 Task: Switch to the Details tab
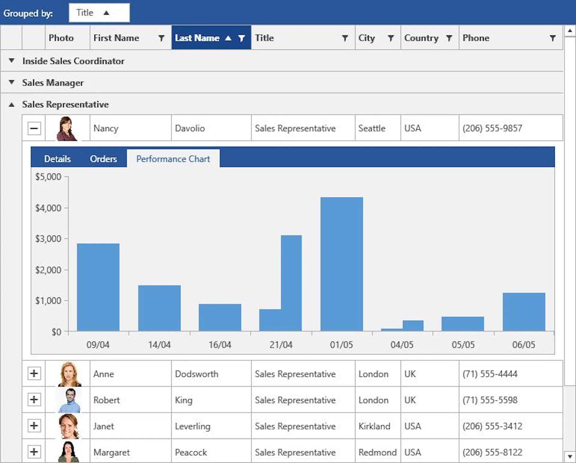click(x=57, y=159)
